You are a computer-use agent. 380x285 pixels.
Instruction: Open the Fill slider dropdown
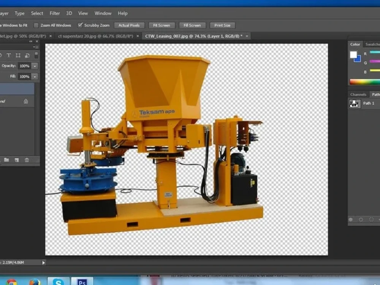pos(35,77)
